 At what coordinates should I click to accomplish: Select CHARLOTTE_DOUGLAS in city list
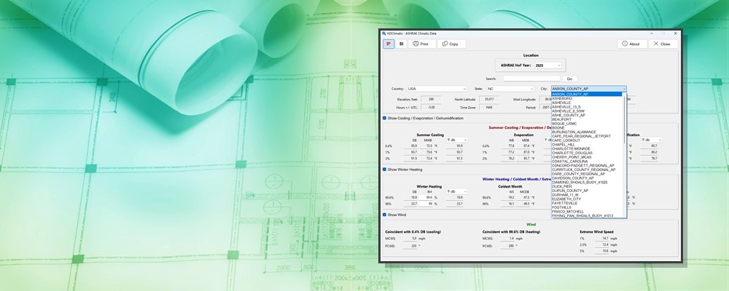click(x=586, y=153)
